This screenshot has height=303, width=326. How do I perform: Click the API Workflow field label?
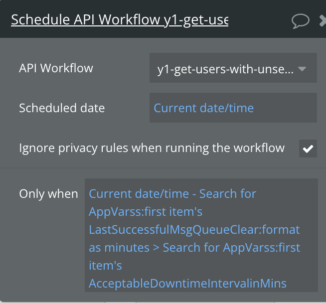click(x=56, y=68)
